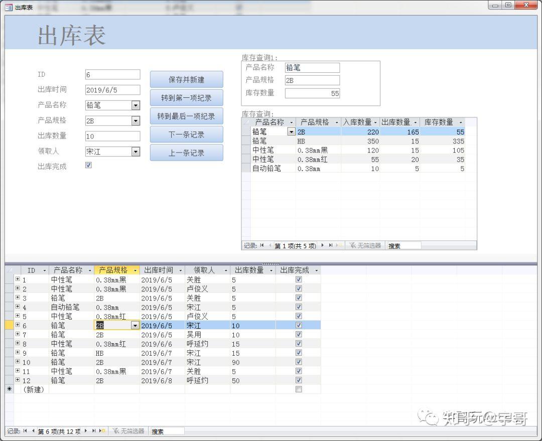Go to first record in 库存查询 subform navigator
Screen dimensions: 542x441
pyautogui.click(x=261, y=245)
